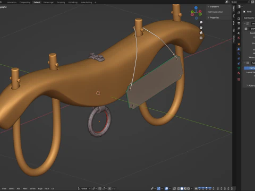Open the Object Constraints tab icon
Viewport: 255px width, 191px height.
[239, 63]
